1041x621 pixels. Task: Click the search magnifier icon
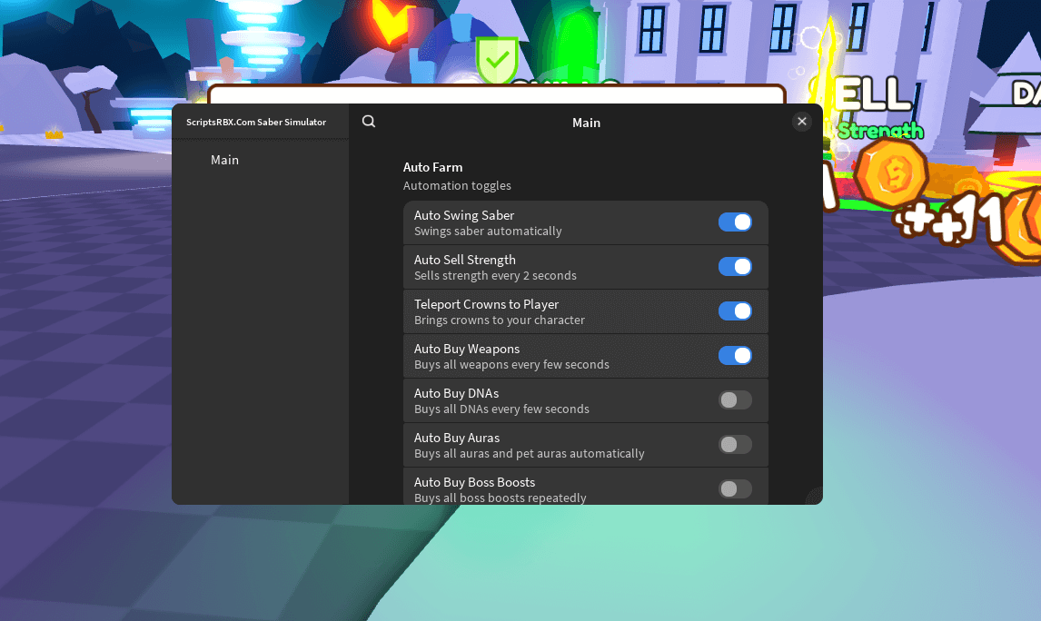point(368,122)
